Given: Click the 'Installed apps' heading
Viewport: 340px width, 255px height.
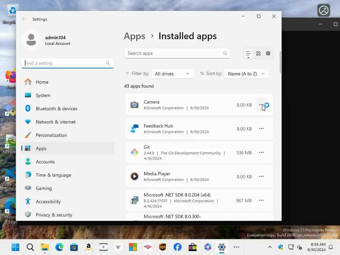Looking at the screenshot, I should pyautogui.click(x=188, y=36).
